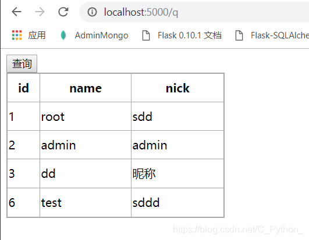Click the id cell with value 2
This screenshot has width=309, height=240.
pos(23,145)
